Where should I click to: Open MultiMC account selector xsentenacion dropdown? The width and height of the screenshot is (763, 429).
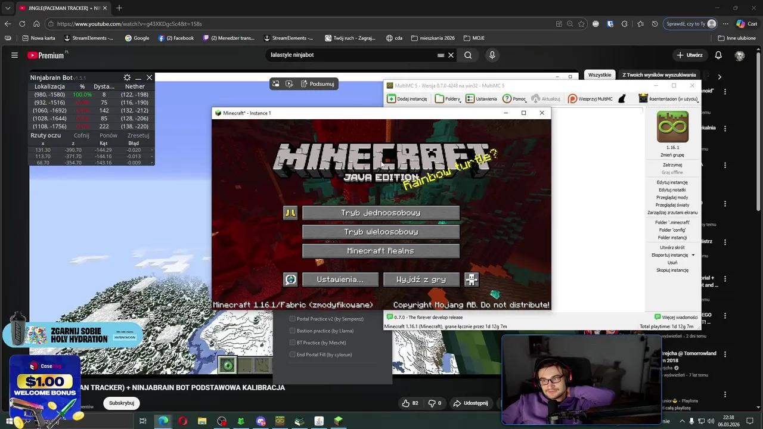click(x=668, y=99)
